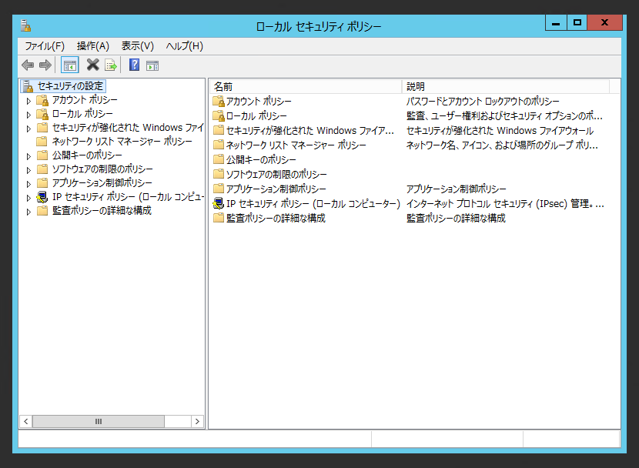Click 監査、ユーザー権利 description text
Screen dimensions: 639x468
pyautogui.click(x=504, y=115)
